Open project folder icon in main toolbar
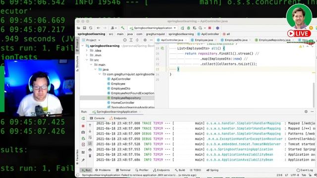317x178 pixels. click(78, 28)
